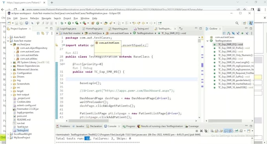Collapse the src/test/java folder
This screenshot has height=144, width=267.
(x=11, y=44)
